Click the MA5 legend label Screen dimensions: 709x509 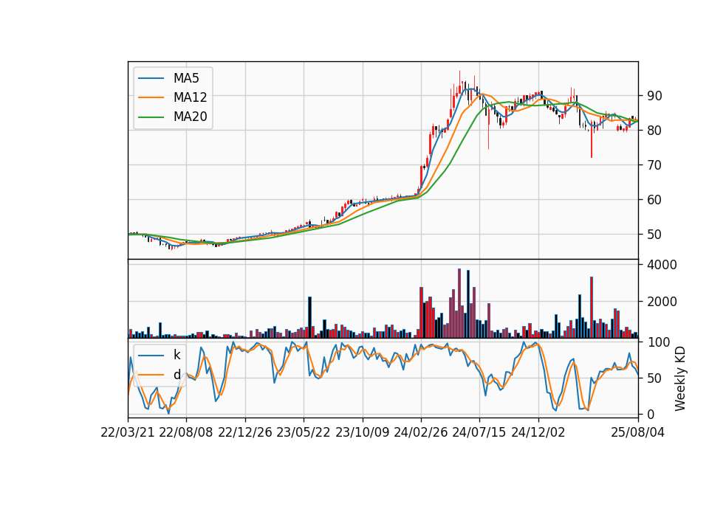click(x=186, y=78)
